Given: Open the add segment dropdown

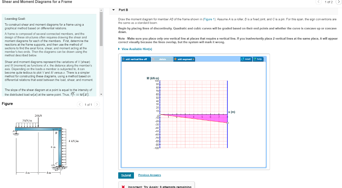Looking at the screenshot, I should pos(184,59).
